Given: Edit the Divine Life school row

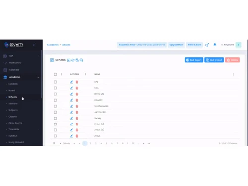Looking at the screenshot, I should [x=71, y=94].
